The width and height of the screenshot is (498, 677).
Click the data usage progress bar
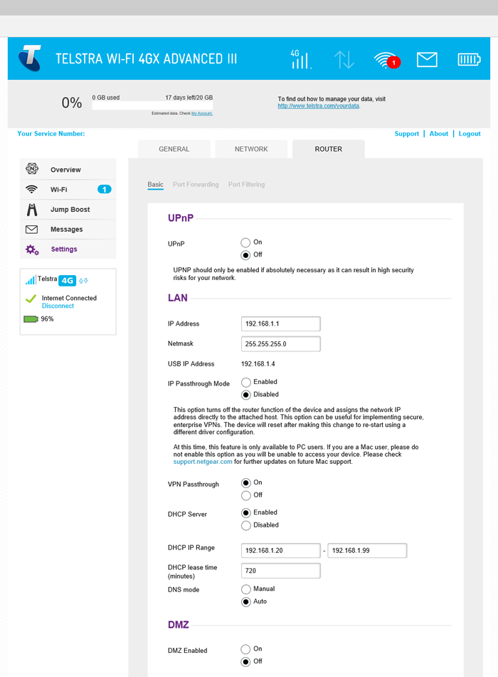pyautogui.click(x=152, y=105)
